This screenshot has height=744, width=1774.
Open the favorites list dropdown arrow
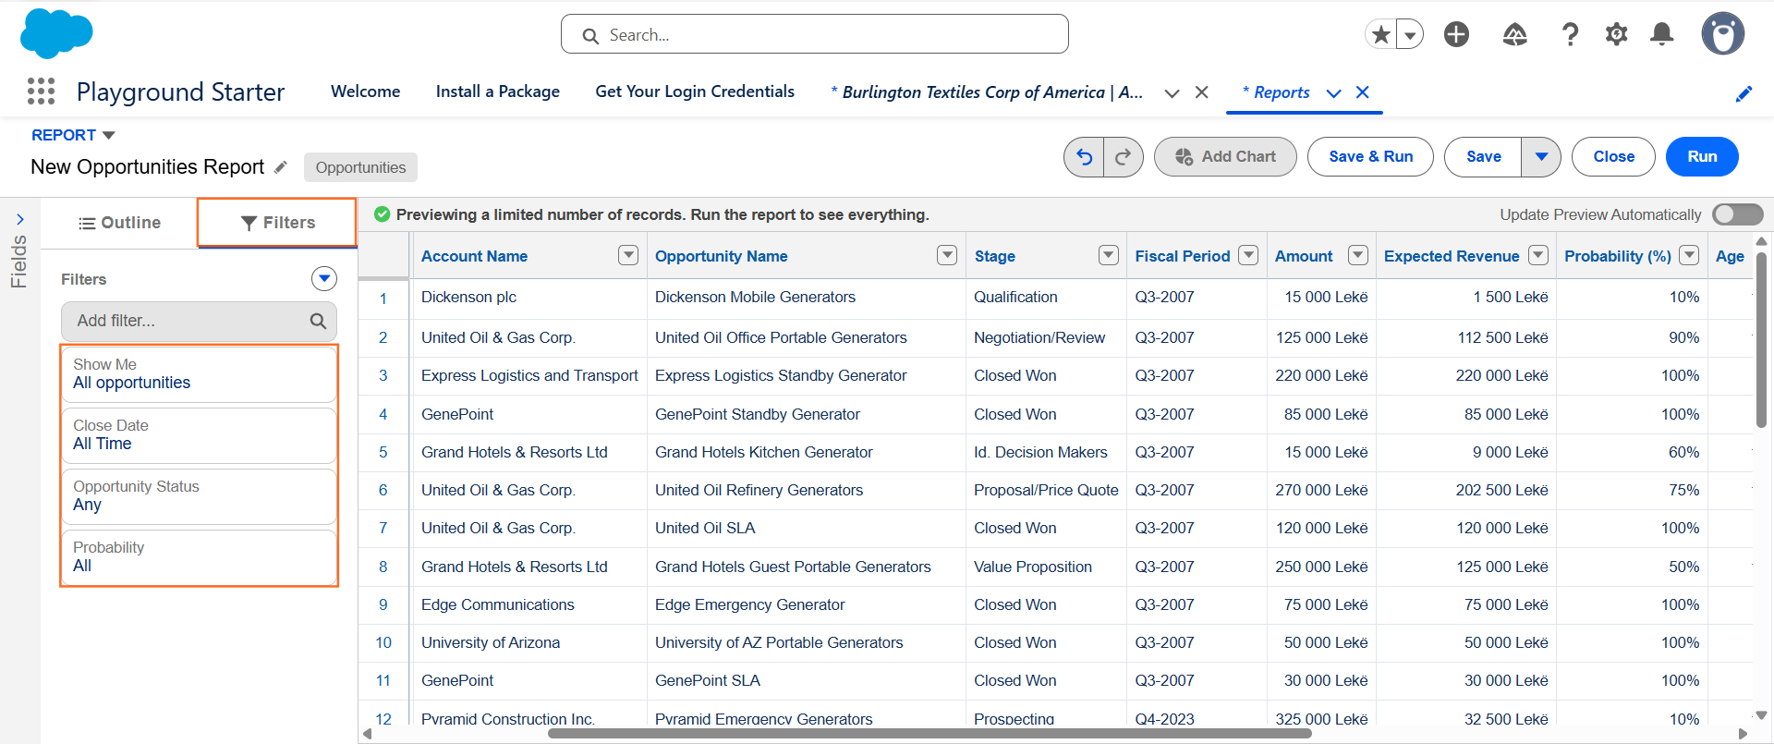[x=1410, y=35]
